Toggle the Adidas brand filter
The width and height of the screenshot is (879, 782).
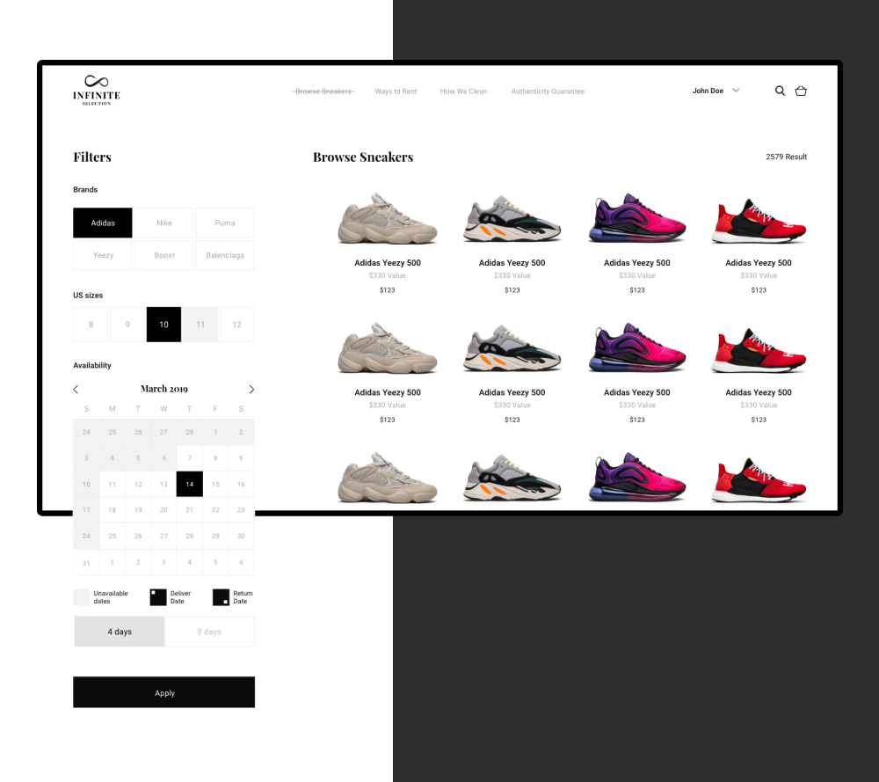pos(103,223)
